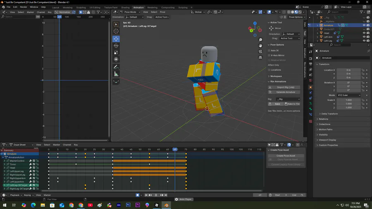The image size is (372, 209).
Task: Choose the Cursor tool in viewport toolbar
Action: tap(116, 31)
